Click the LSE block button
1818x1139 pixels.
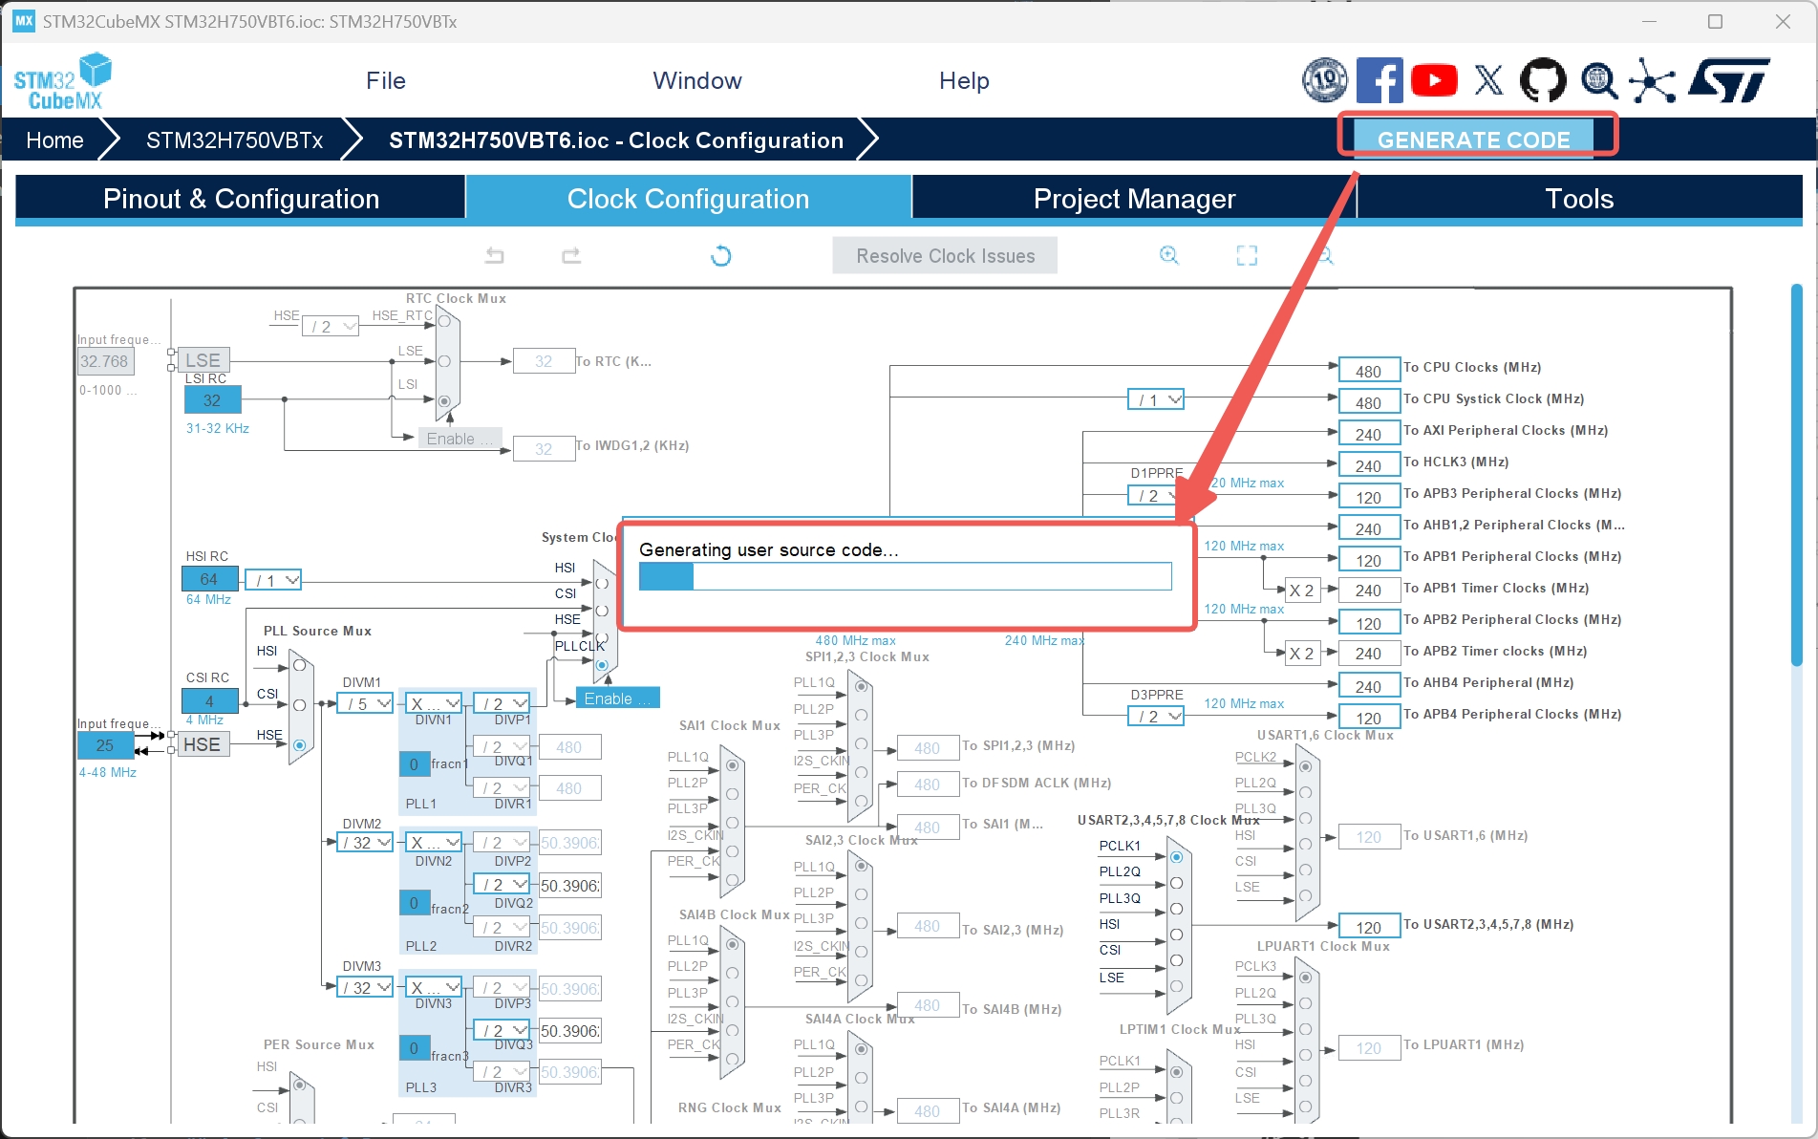(203, 360)
